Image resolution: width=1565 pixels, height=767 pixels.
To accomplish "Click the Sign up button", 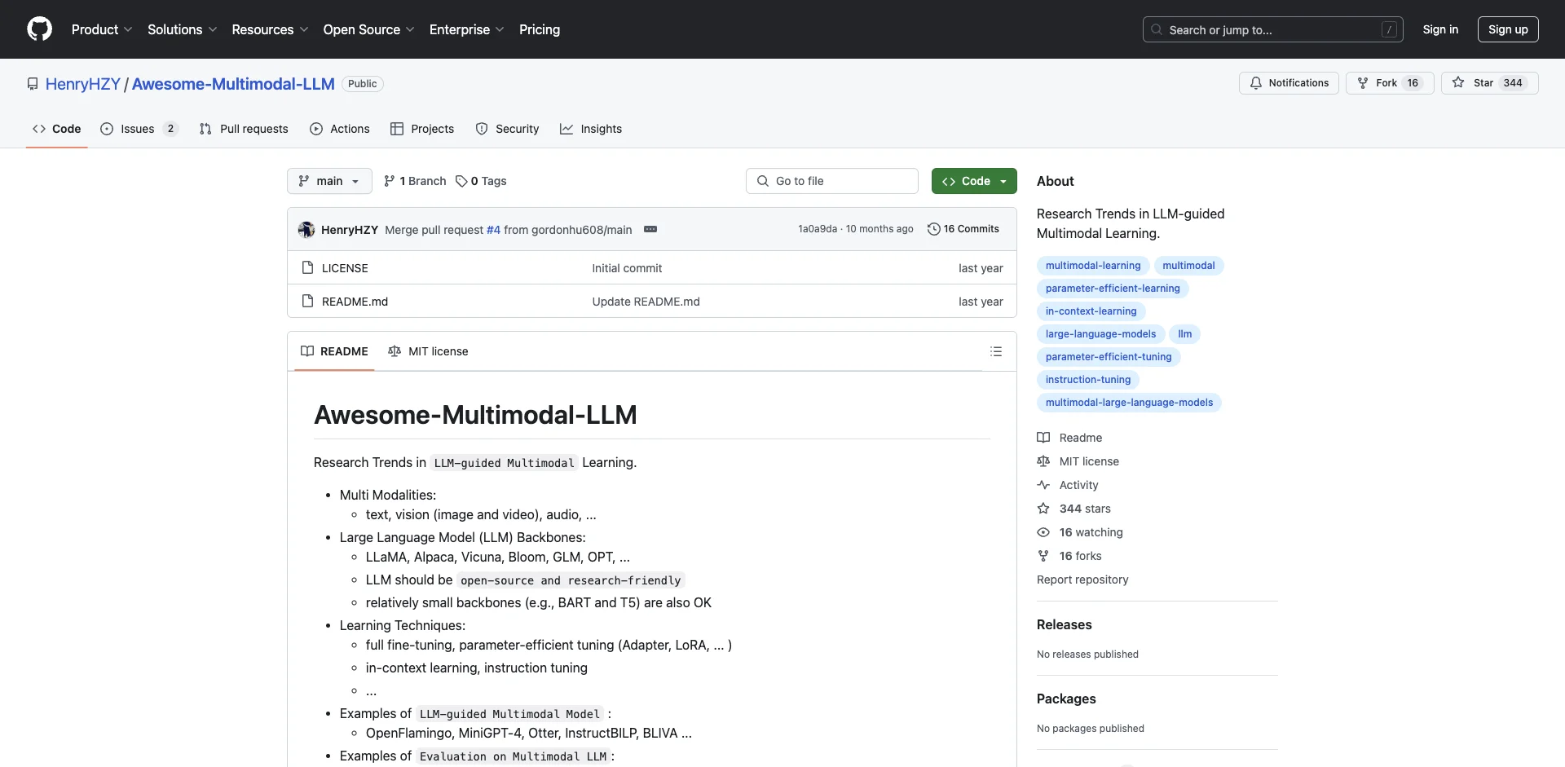I will tap(1508, 29).
